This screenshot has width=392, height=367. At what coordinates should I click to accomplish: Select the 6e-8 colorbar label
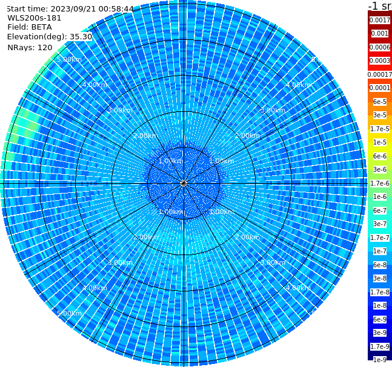(380, 265)
